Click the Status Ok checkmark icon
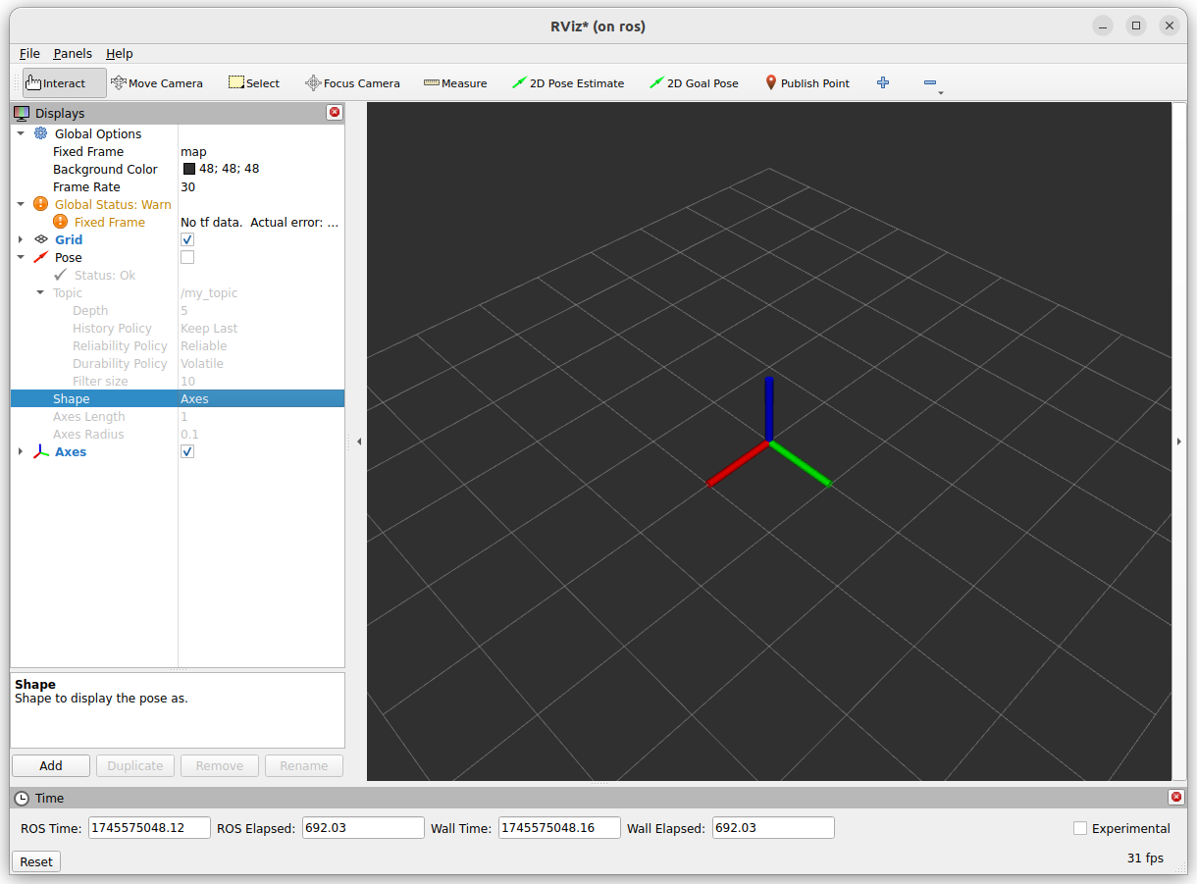Screen dimensions: 1197x884 point(60,275)
